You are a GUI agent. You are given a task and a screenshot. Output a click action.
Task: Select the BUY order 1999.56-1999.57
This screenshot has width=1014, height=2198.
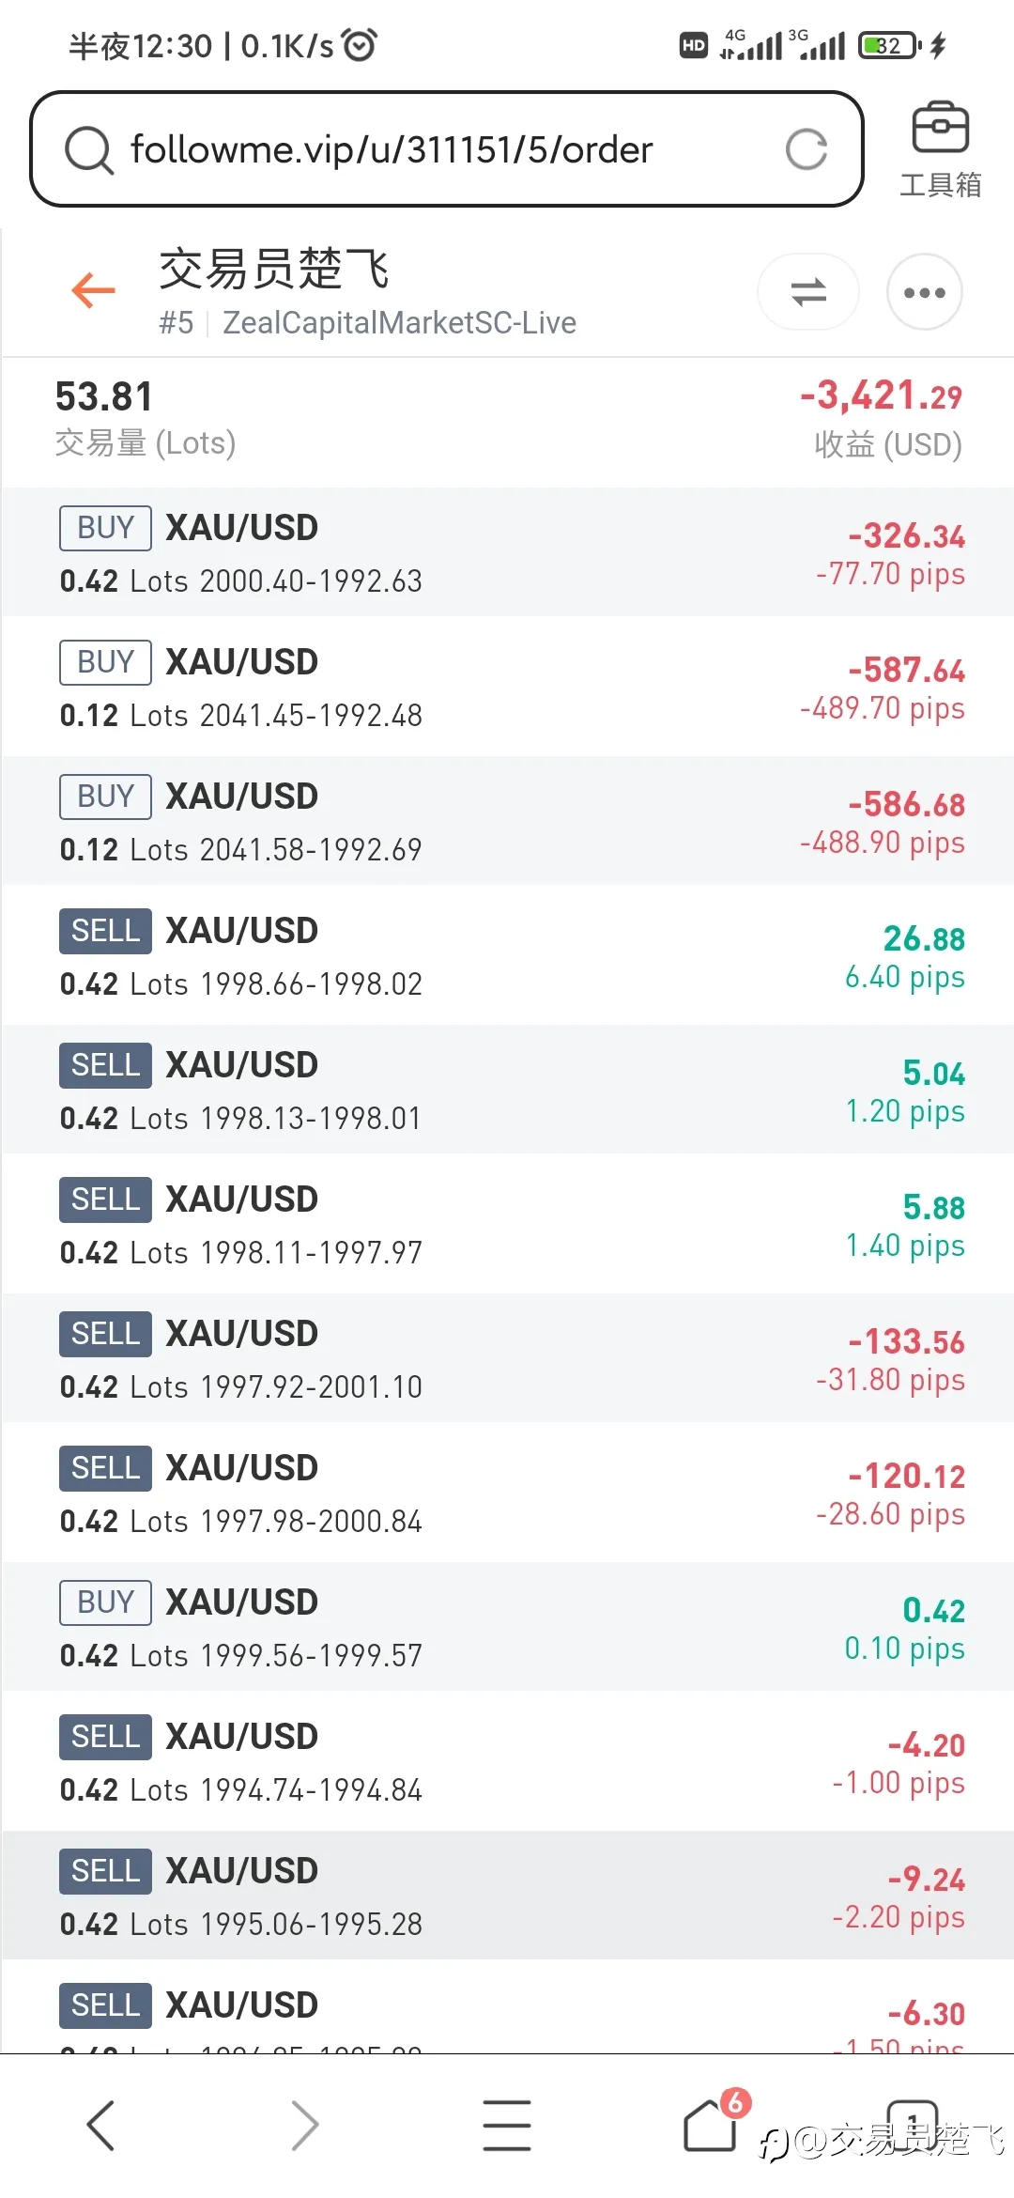507,1628
